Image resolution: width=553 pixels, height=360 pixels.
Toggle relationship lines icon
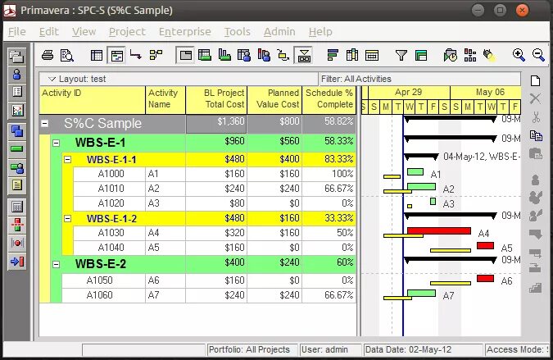(x=136, y=54)
